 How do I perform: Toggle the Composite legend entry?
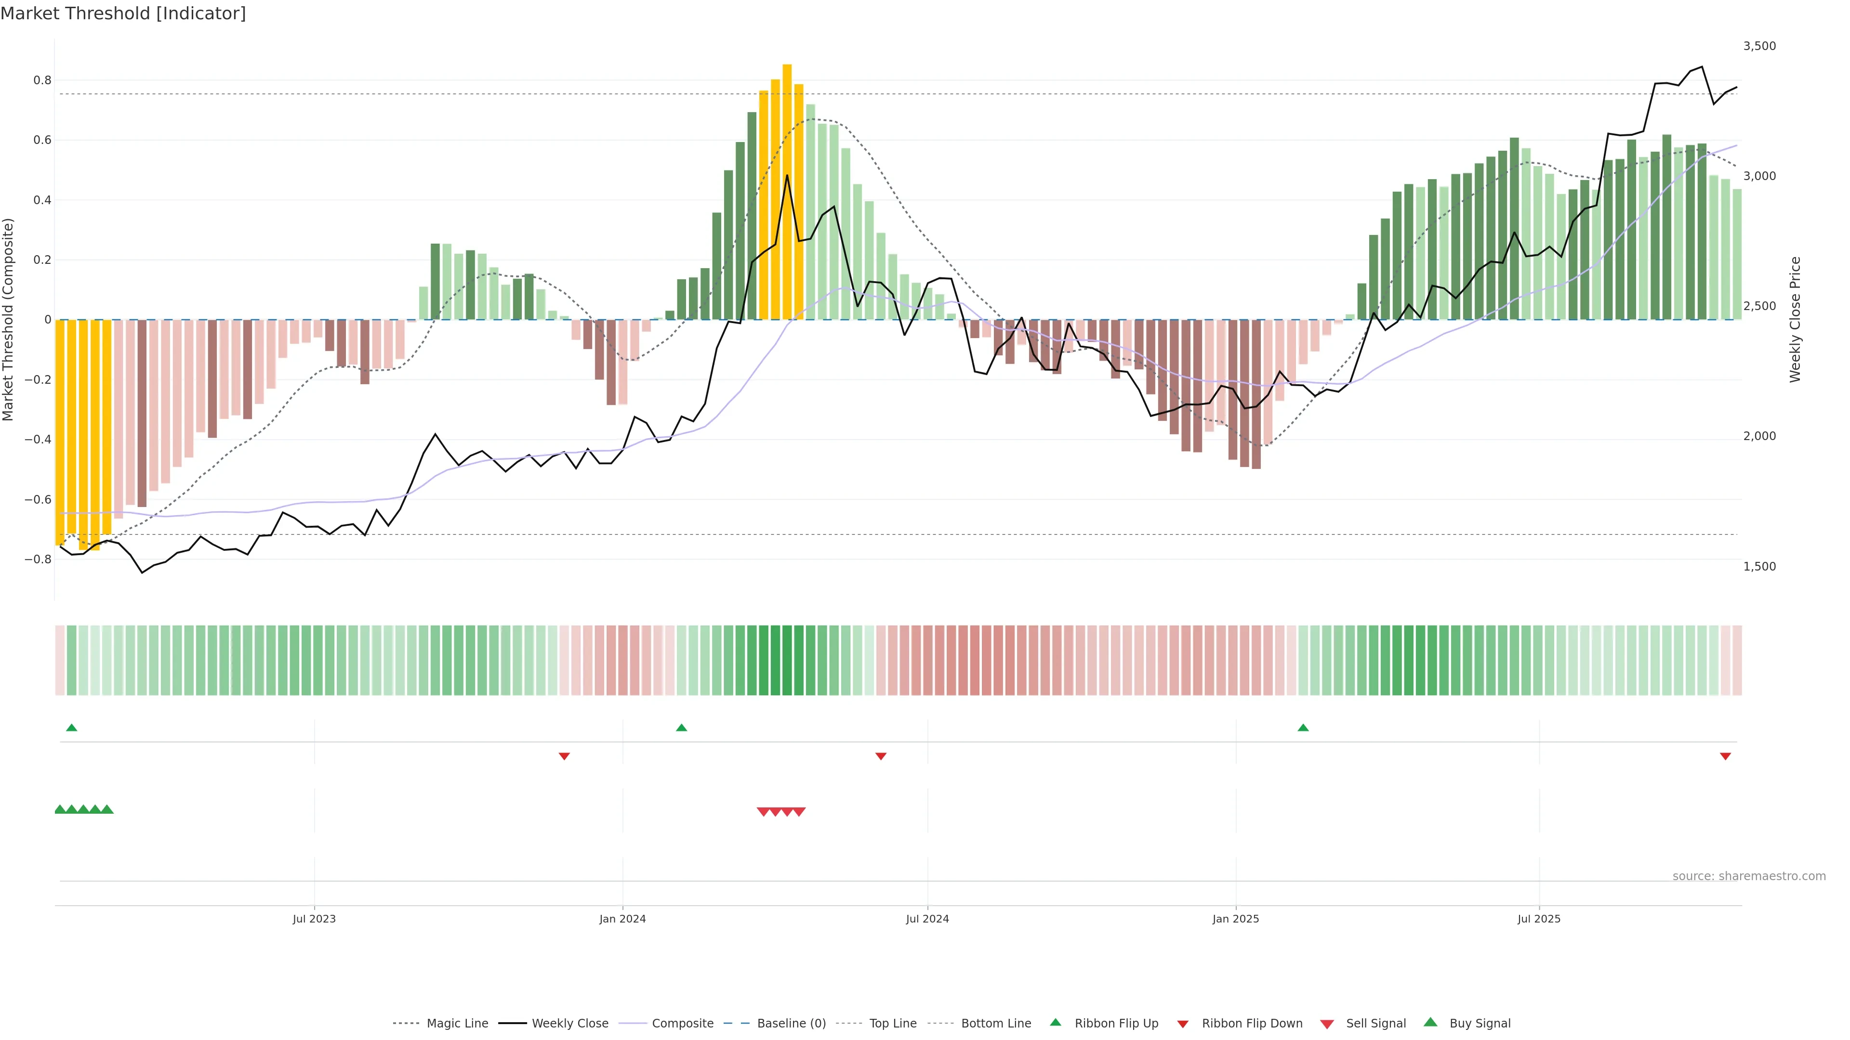point(682,1024)
